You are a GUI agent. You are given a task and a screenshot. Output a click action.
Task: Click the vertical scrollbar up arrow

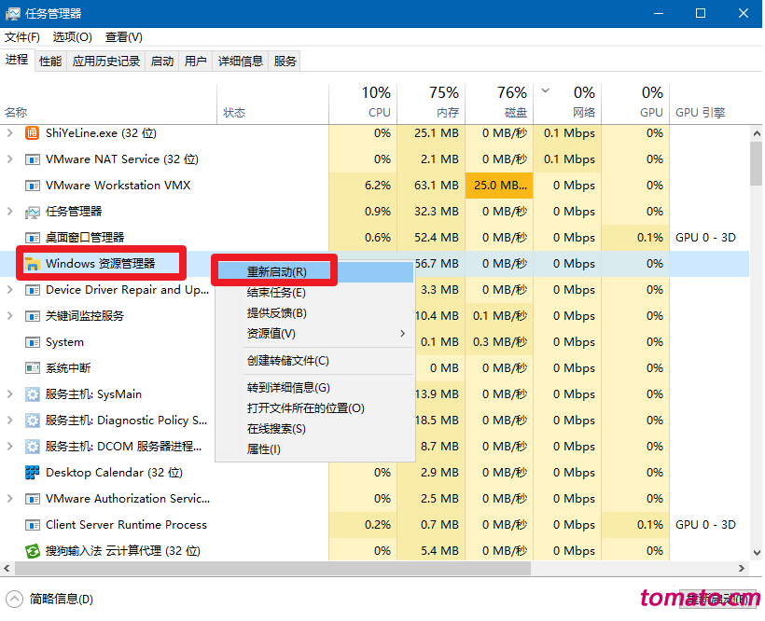pos(757,133)
